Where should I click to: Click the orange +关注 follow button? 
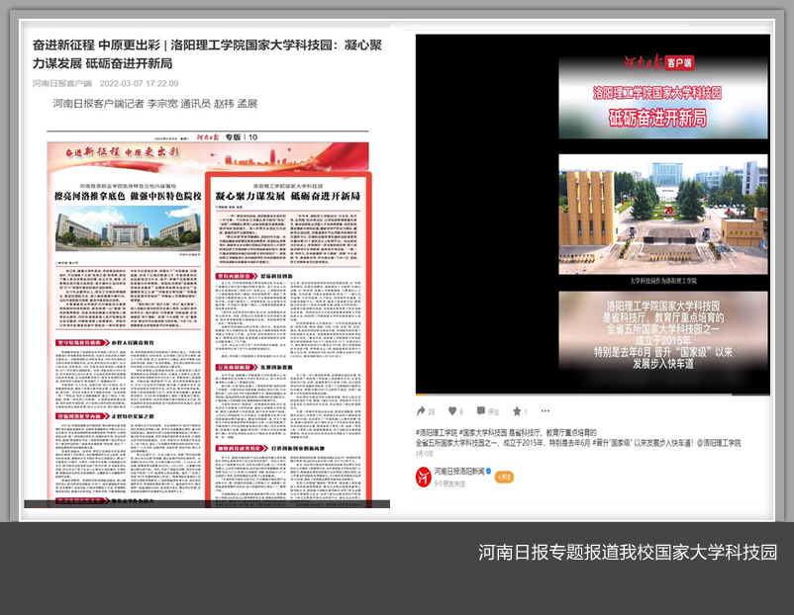coord(504,477)
